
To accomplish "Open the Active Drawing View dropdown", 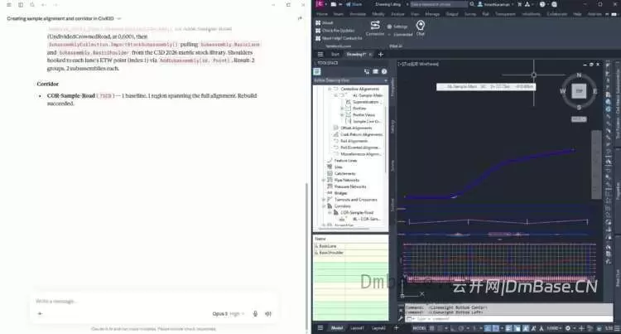I will pos(350,80).
